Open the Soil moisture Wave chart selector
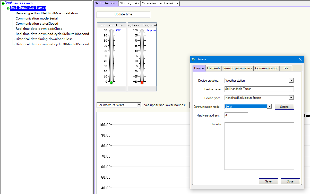 [x=139, y=105]
